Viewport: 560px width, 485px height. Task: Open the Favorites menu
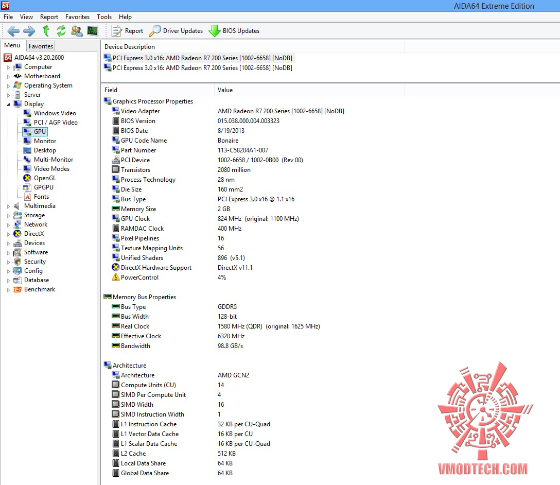point(78,17)
